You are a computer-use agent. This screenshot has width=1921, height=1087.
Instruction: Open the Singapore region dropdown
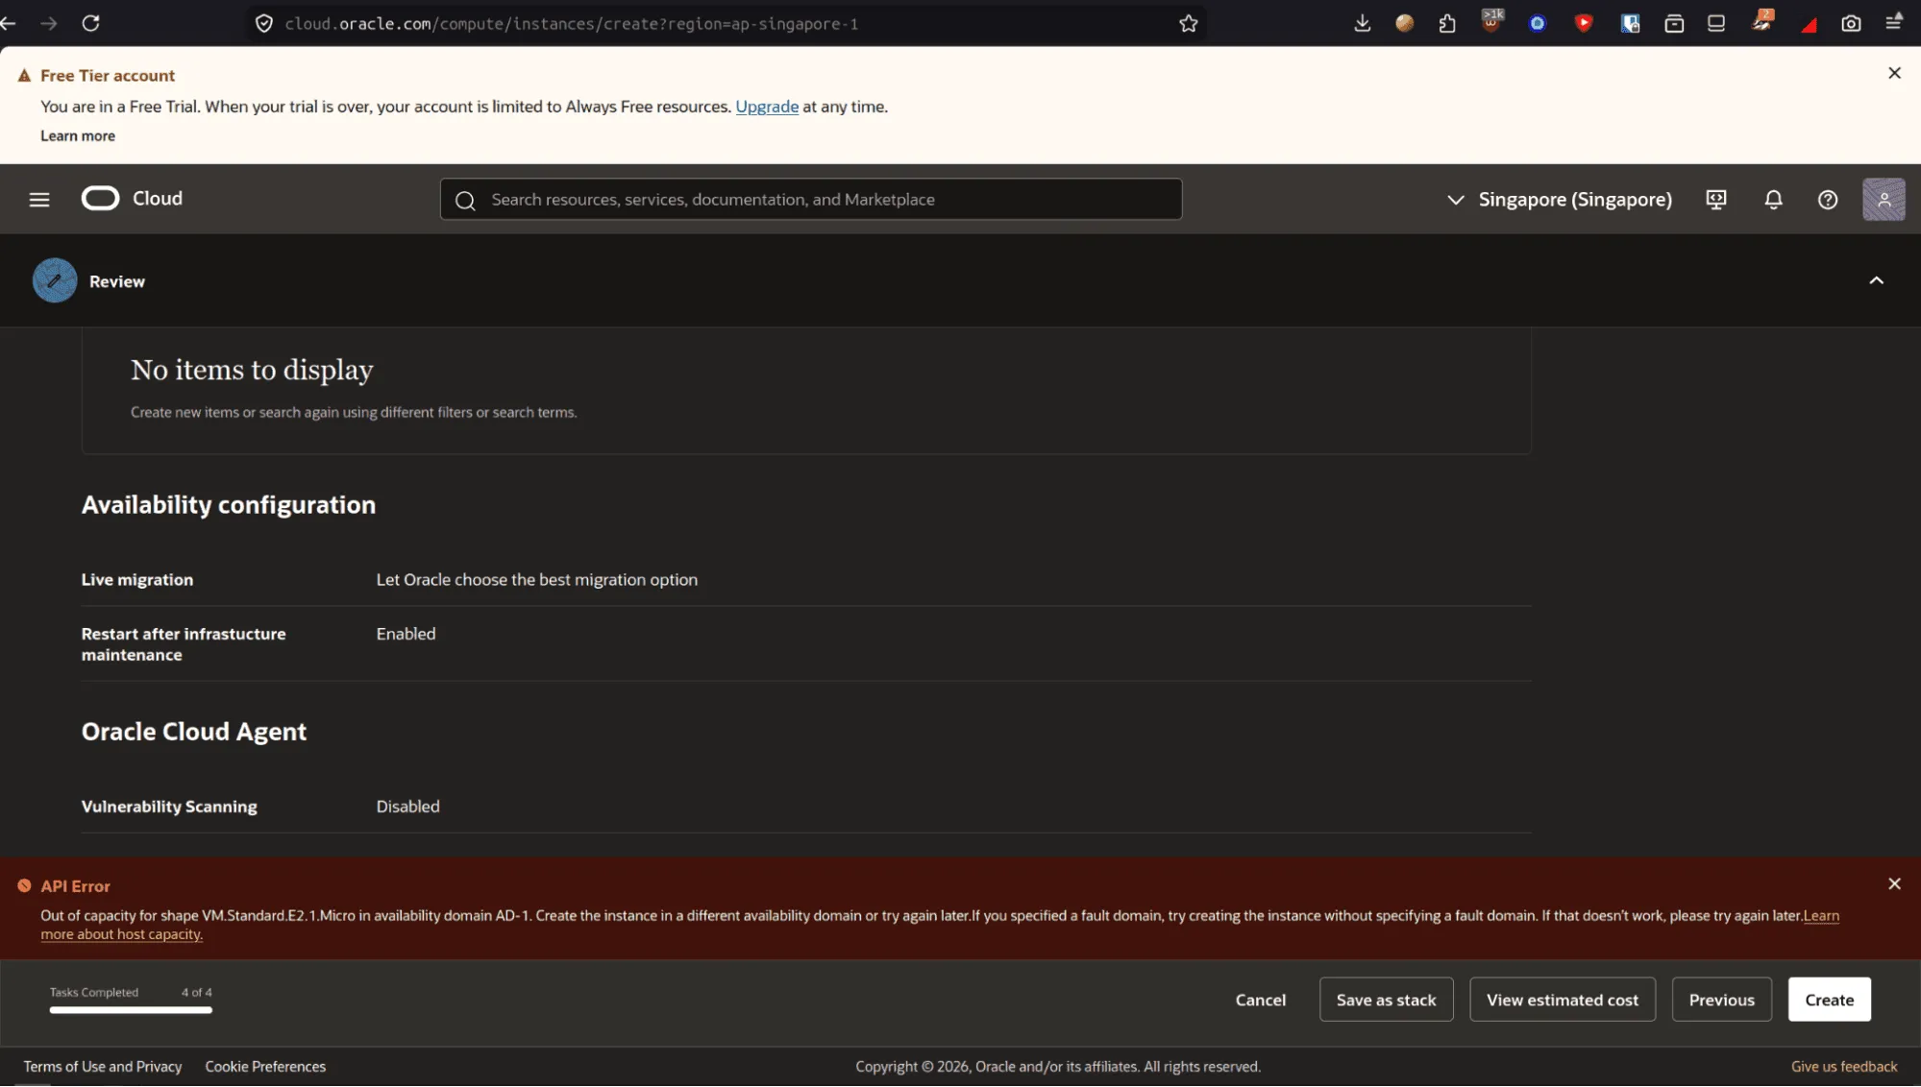(1560, 200)
